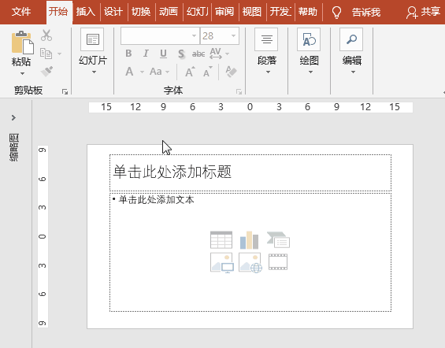Insert online picture placeholder icon

tap(250, 263)
